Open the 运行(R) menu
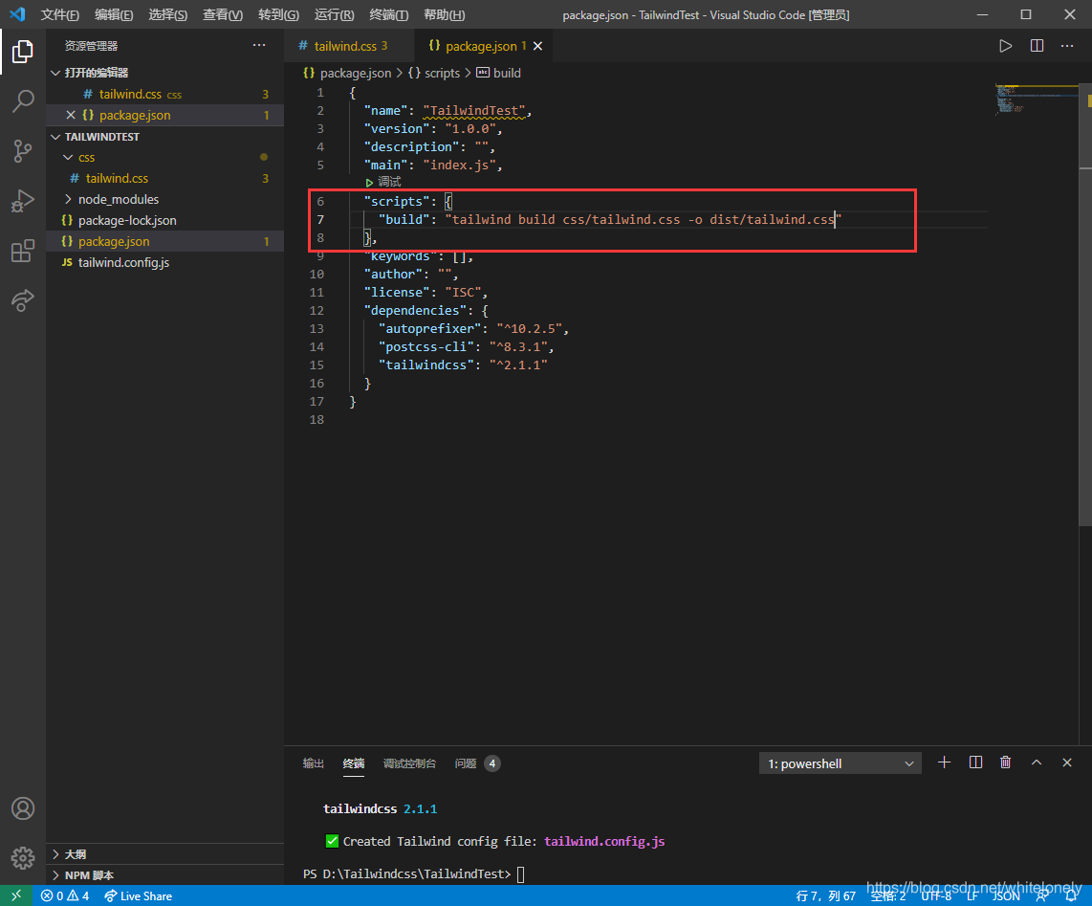Screen dimensions: 1092x906 coord(333,14)
